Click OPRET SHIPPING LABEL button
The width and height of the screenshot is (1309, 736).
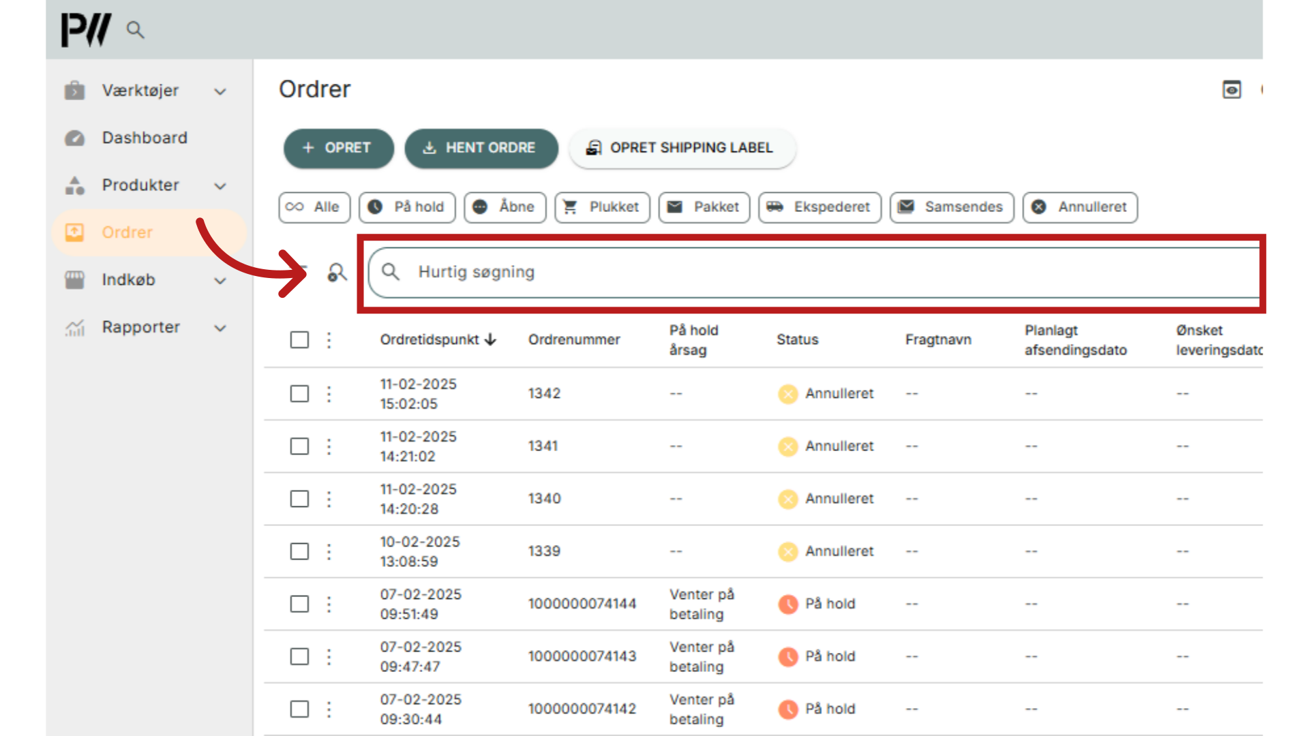(x=682, y=148)
